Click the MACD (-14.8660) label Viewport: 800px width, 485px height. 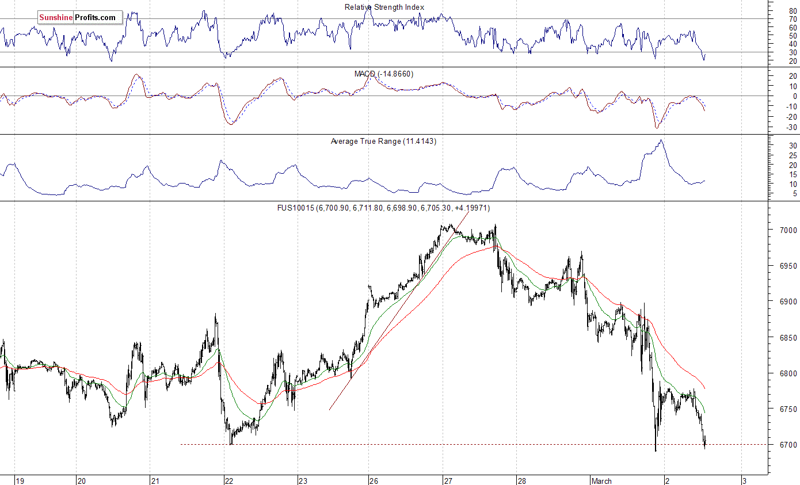tap(384, 74)
